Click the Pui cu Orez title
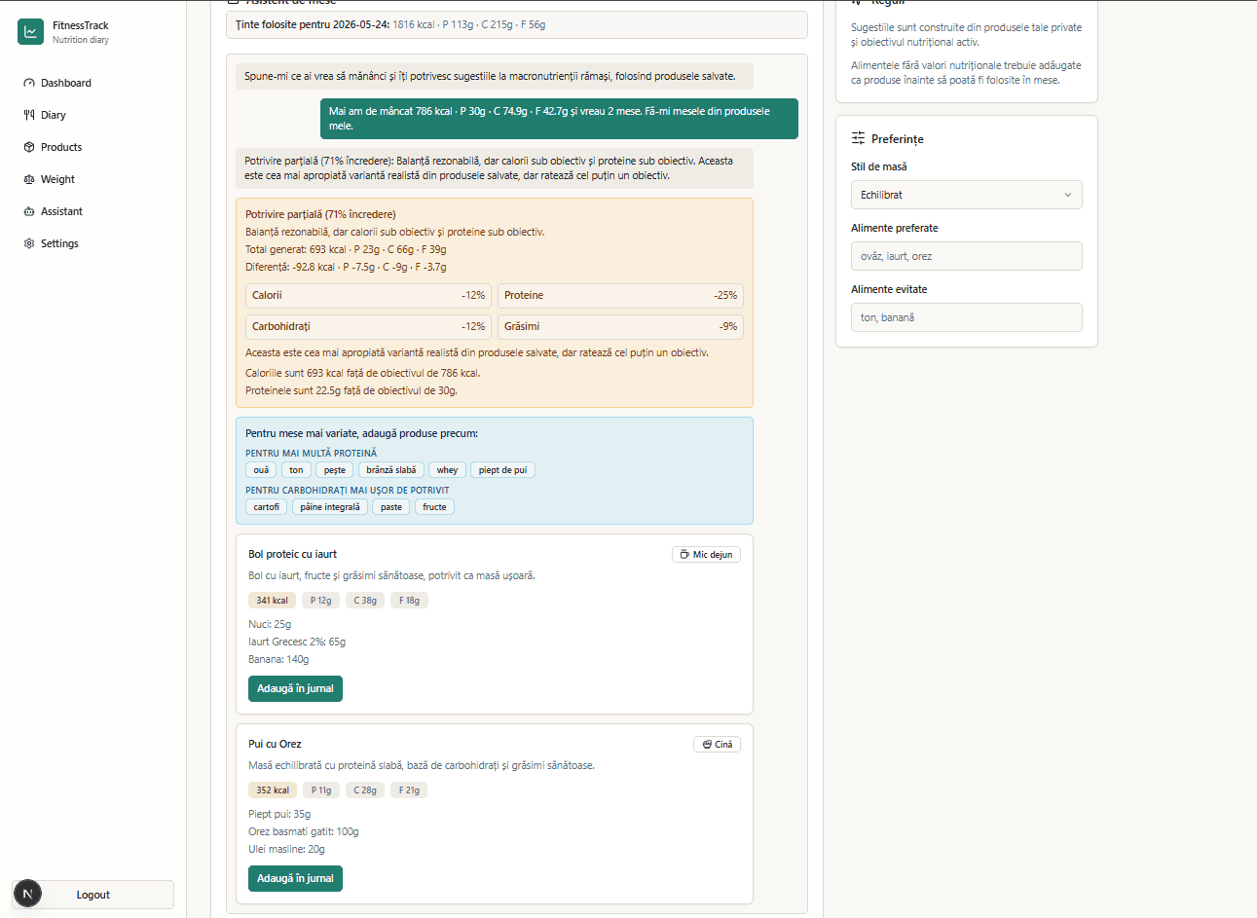 coord(275,744)
